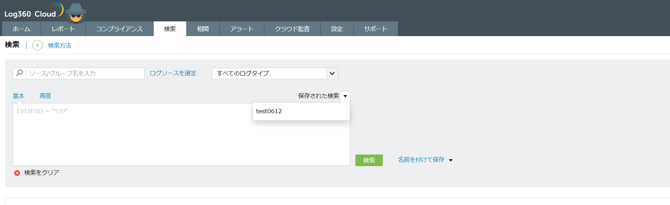Click the ログソースを選定 link
Image resolution: width=670 pixels, height=205 pixels.
pos(173,73)
